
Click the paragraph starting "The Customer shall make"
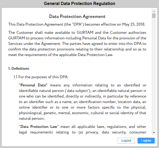77,44
